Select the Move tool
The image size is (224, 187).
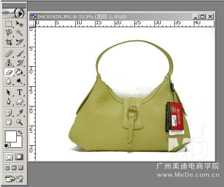pyautogui.click(x=19, y=24)
